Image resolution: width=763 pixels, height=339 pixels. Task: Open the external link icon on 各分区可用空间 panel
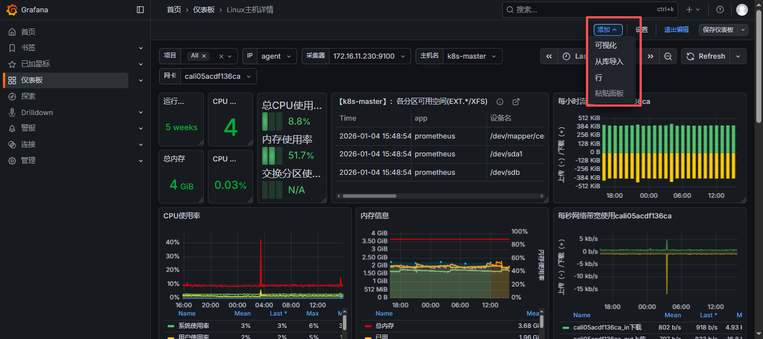(516, 102)
